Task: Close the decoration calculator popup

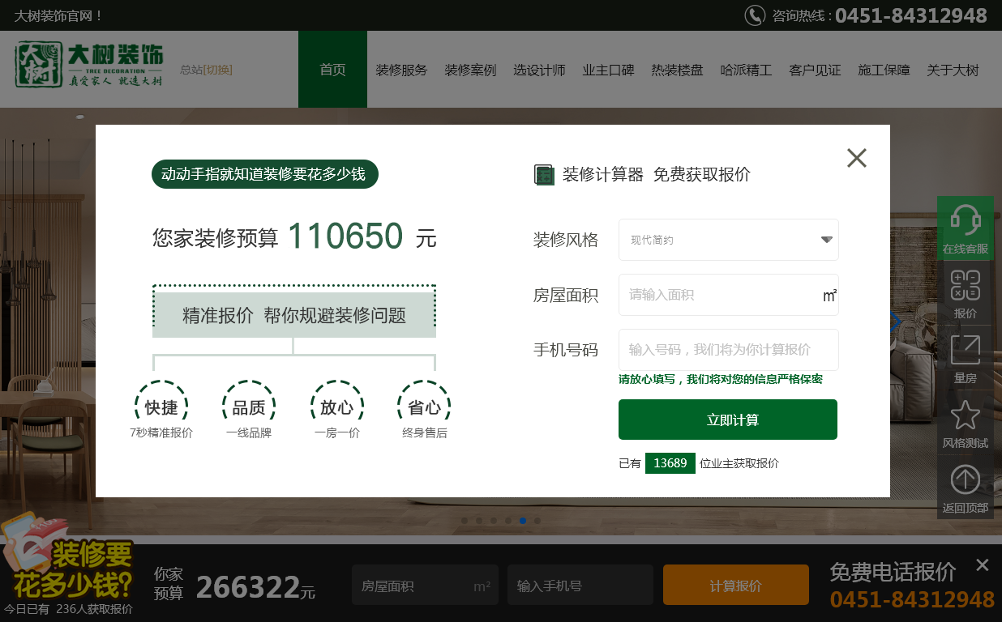Action: click(x=857, y=158)
